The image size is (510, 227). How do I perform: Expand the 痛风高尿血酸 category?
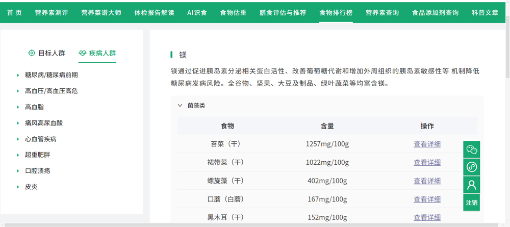pos(18,123)
